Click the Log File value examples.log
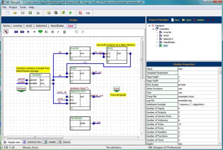223x150 pixels. 198,100
